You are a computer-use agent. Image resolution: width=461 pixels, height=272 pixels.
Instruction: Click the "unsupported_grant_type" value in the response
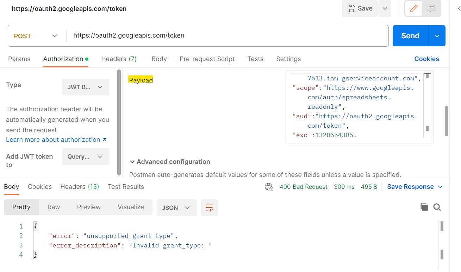(128, 236)
